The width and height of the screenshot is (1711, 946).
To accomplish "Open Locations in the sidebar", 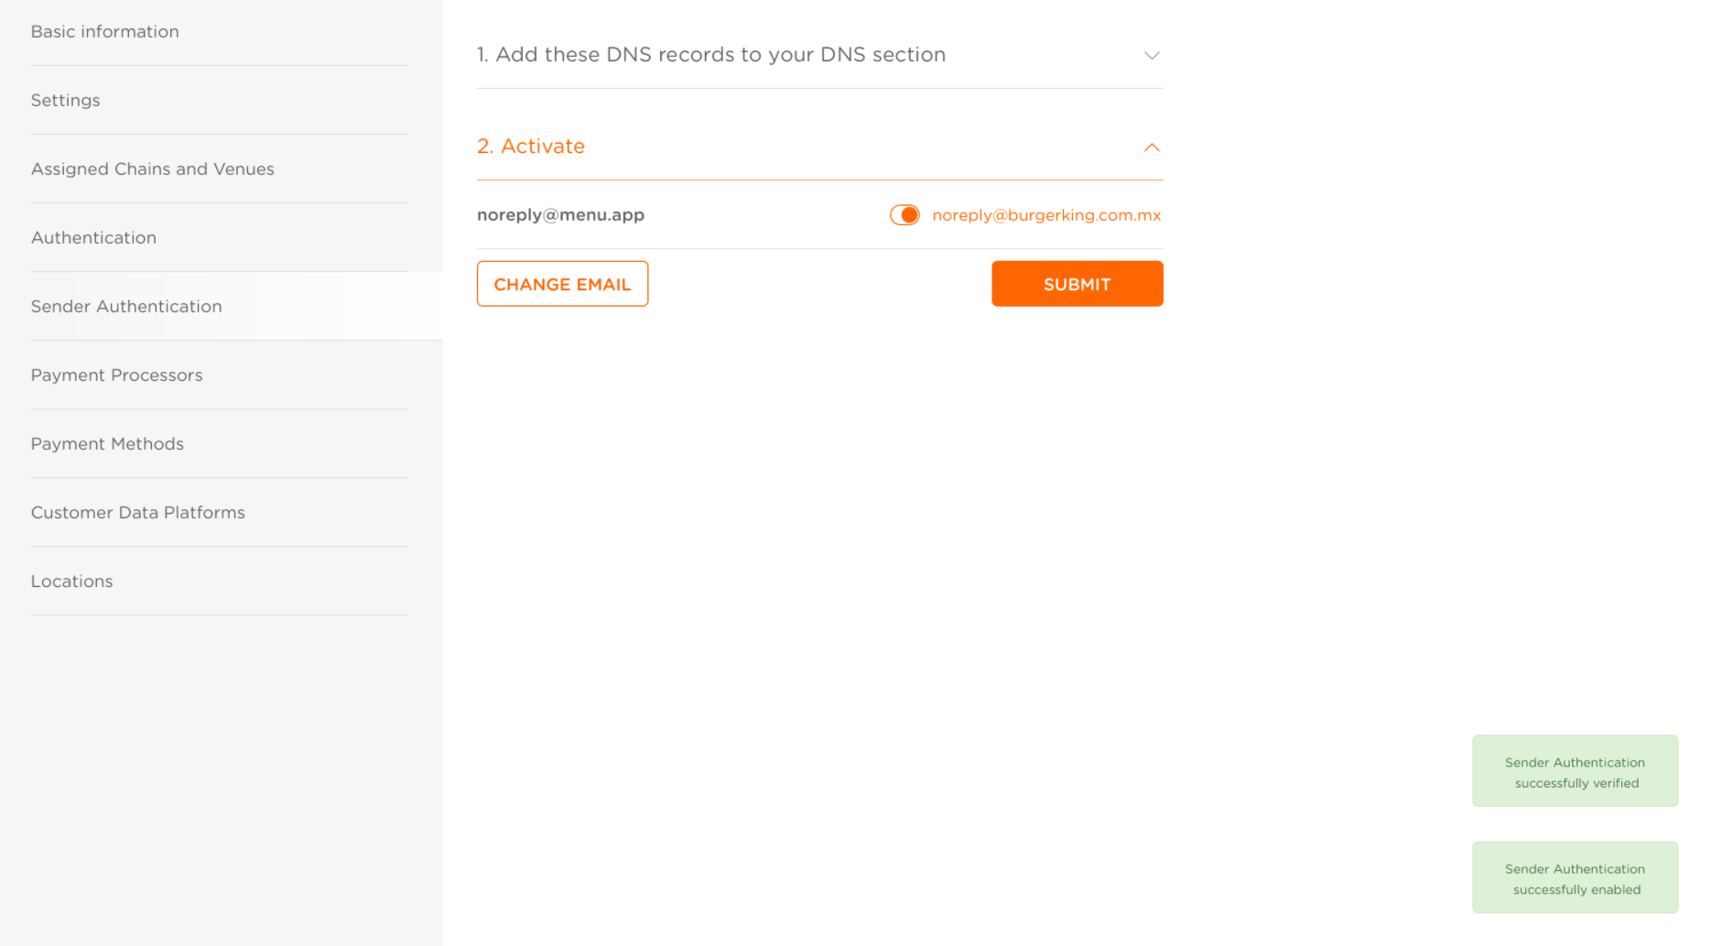I will pos(72,582).
